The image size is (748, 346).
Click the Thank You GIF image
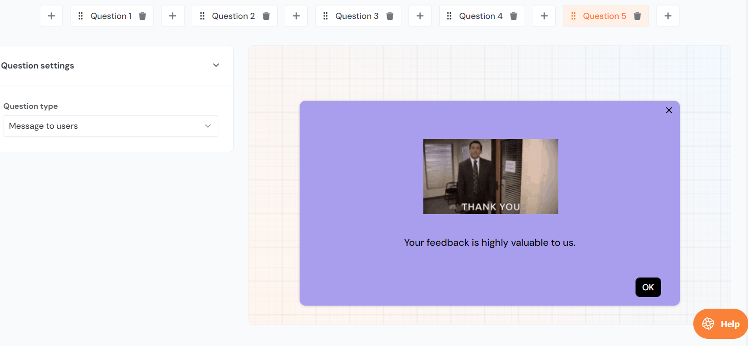click(x=490, y=176)
